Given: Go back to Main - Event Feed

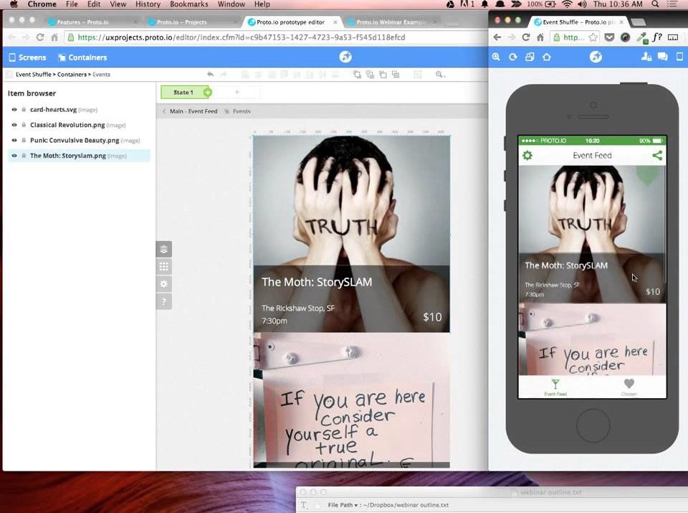Looking at the screenshot, I should point(193,112).
